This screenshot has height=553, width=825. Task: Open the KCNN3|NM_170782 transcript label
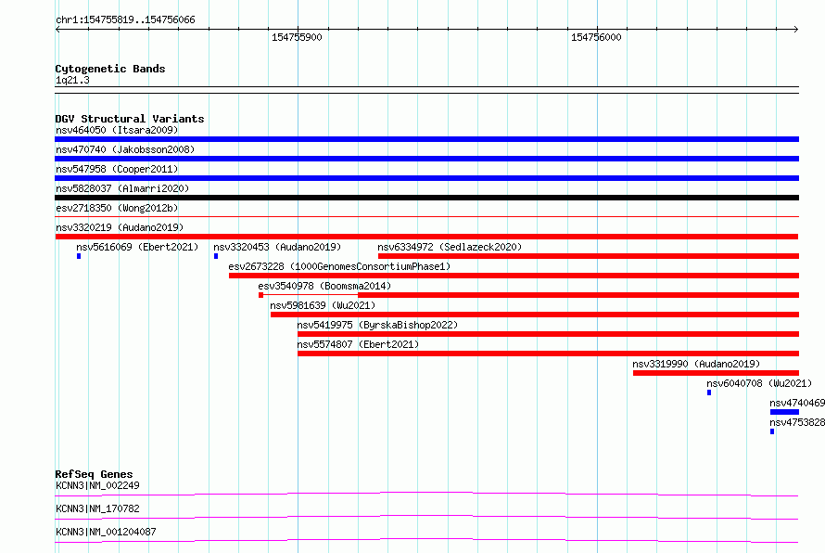click(97, 508)
